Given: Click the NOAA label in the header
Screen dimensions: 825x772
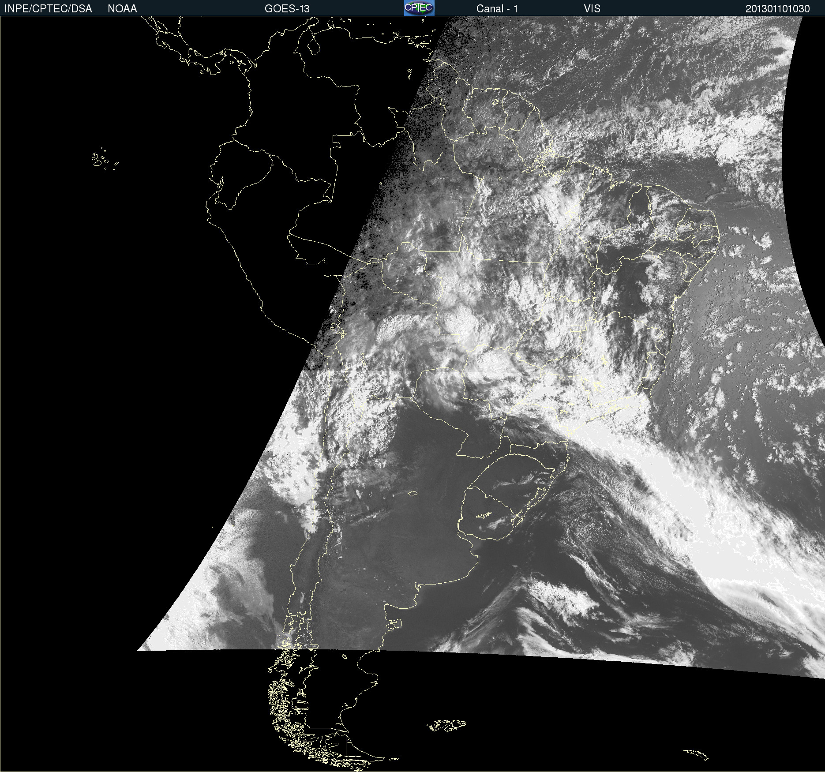Looking at the screenshot, I should pos(122,9).
